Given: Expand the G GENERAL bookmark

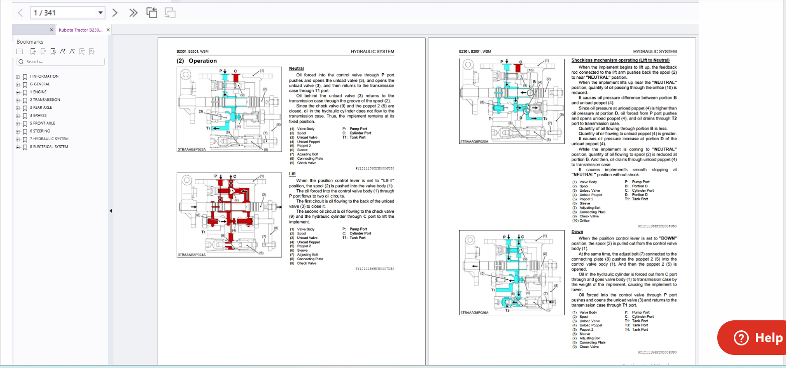Looking at the screenshot, I should click(18, 84).
